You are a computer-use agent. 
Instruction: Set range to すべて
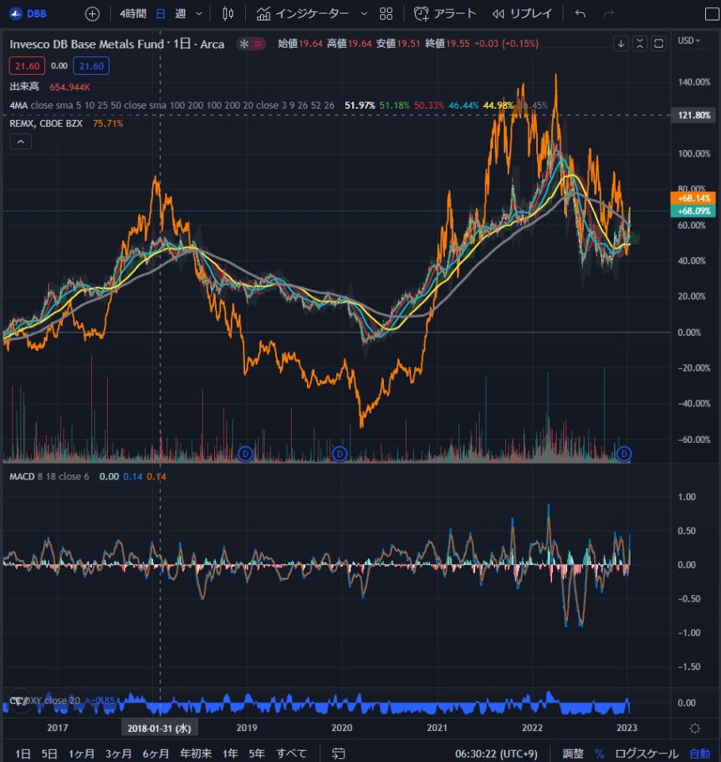[x=292, y=754]
